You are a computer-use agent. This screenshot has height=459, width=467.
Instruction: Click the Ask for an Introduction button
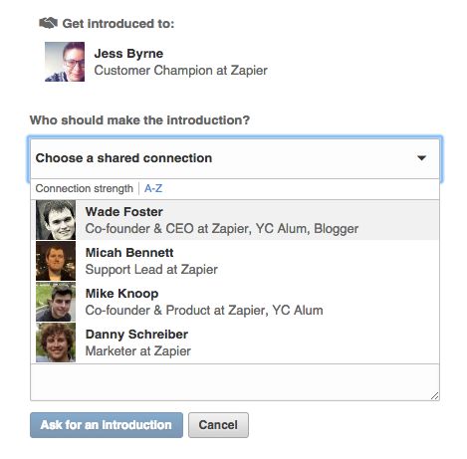pyautogui.click(x=107, y=425)
